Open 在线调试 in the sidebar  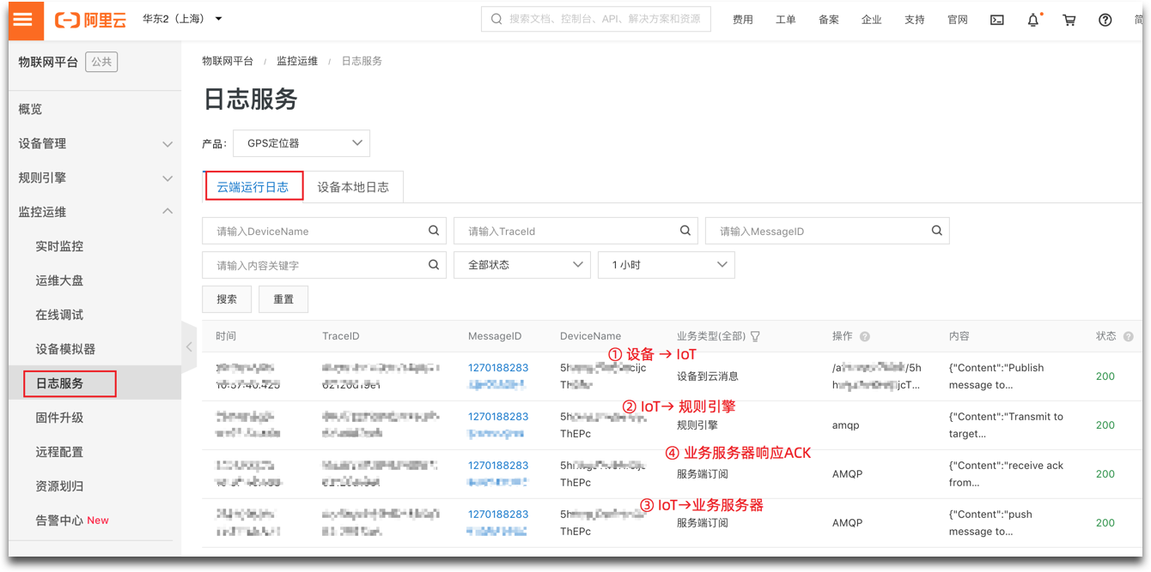pyautogui.click(x=59, y=315)
